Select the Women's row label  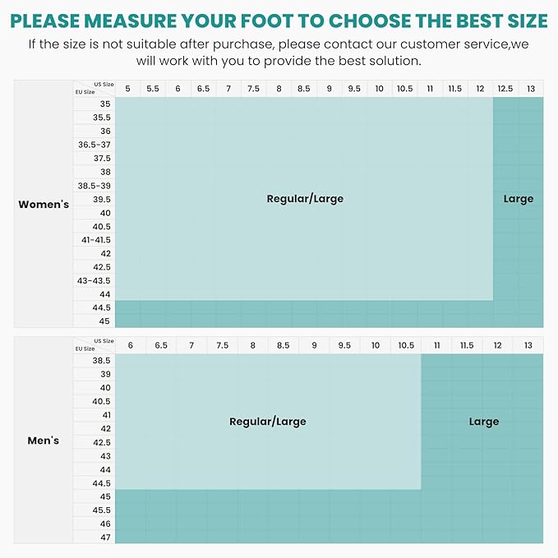coord(44,205)
